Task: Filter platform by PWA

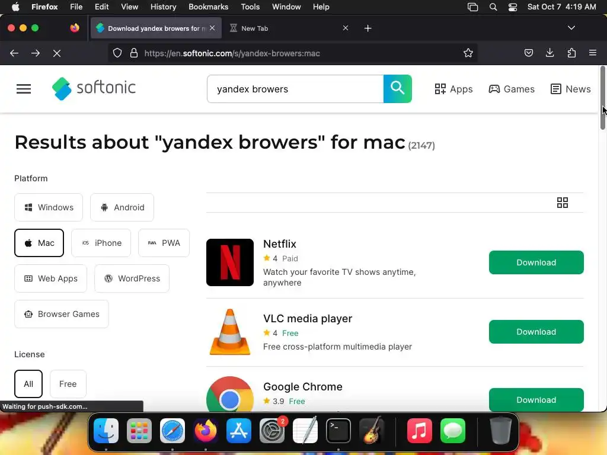Action: 164,243
